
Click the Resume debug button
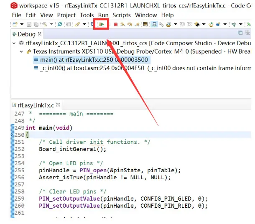point(102,24)
